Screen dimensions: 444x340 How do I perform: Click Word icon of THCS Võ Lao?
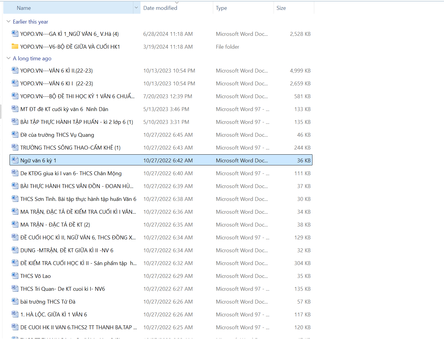point(15,276)
